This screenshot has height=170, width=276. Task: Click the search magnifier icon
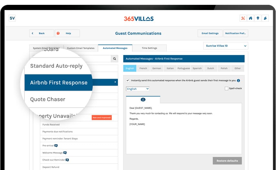pos(114,59)
